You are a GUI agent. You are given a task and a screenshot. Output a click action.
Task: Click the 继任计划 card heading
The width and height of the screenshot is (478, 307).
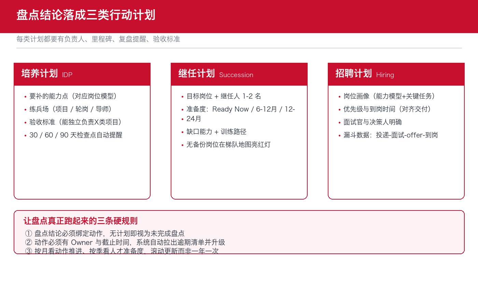pyautogui.click(x=197, y=73)
